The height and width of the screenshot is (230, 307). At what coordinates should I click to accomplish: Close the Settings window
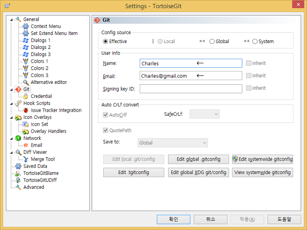298,4
